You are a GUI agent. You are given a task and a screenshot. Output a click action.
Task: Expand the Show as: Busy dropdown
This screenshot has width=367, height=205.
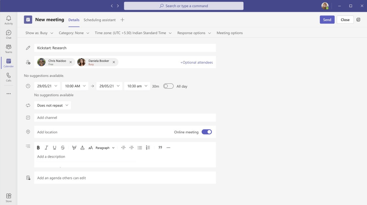[39, 33]
